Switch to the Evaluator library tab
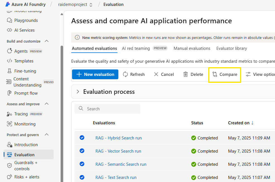 (x=232, y=48)
